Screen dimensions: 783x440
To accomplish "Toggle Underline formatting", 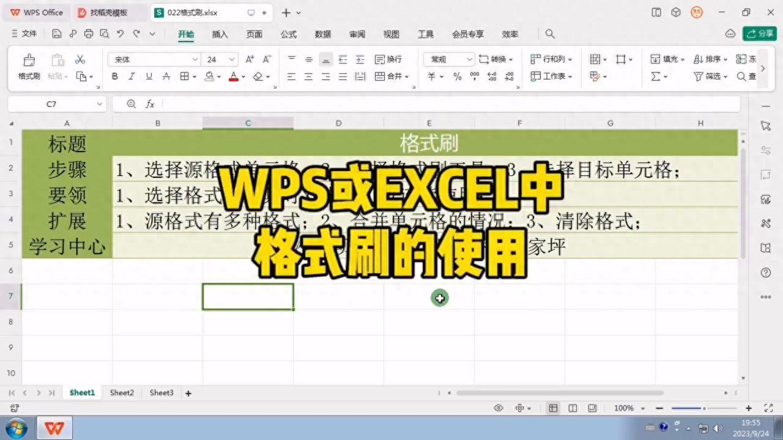I will (x=149, y=76).
